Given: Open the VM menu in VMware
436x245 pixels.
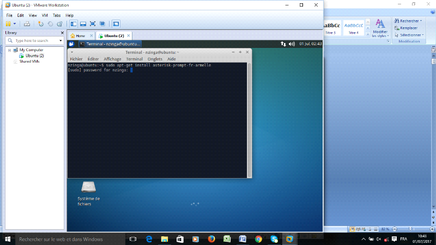Looking at the screenshot, I should pos(45,15).
